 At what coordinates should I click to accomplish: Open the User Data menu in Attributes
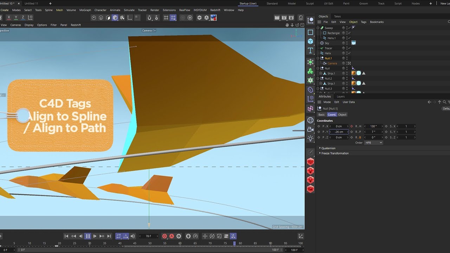[349, 102]
